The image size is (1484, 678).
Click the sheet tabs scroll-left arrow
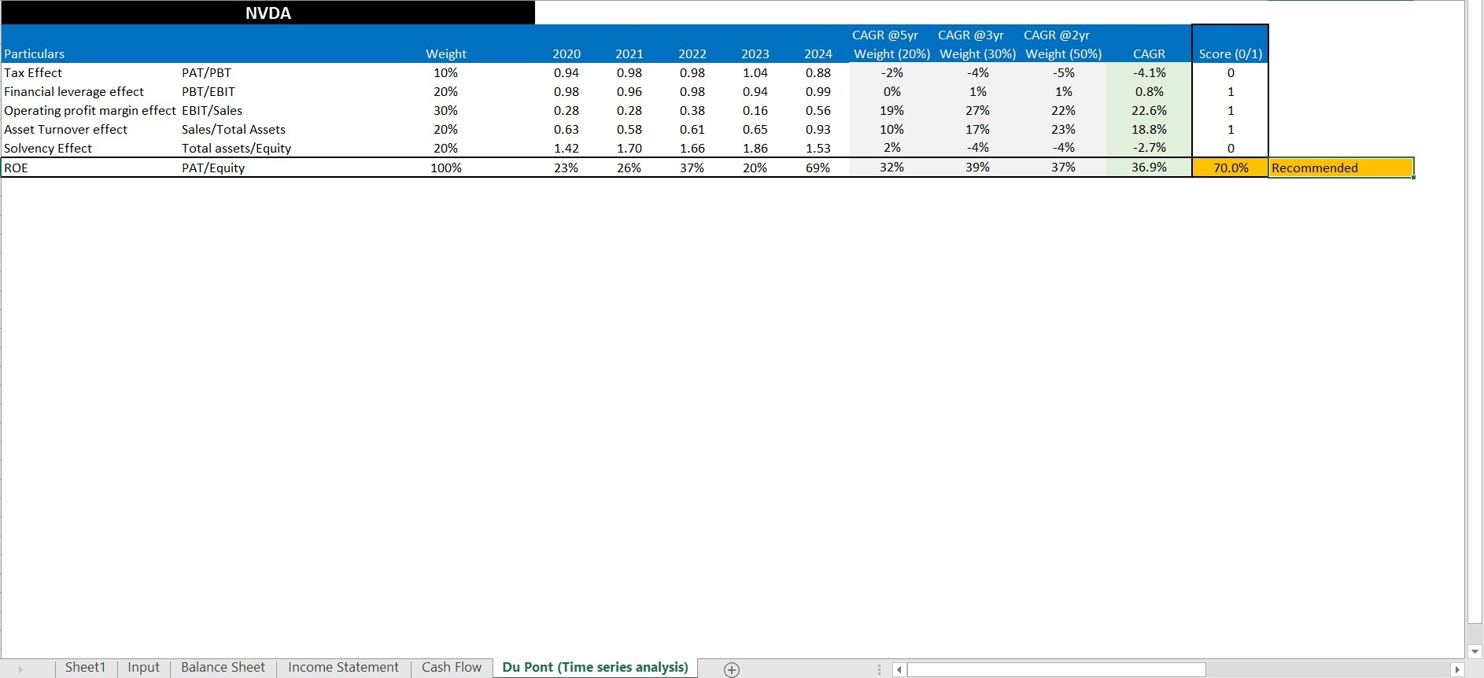(x=20, y=669)
